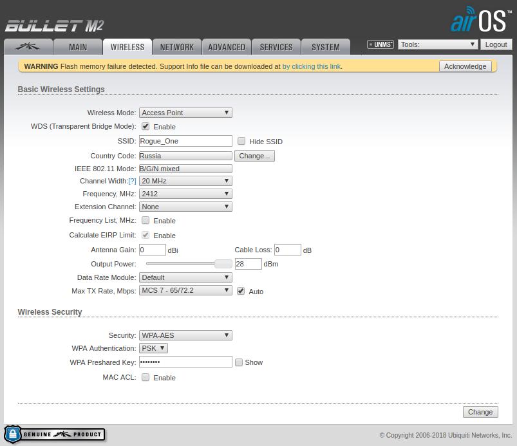Viewport: 517px width, 446px height.
Task: Toggle the Hide SSID checkbox
Action: [x=241, y=141]
